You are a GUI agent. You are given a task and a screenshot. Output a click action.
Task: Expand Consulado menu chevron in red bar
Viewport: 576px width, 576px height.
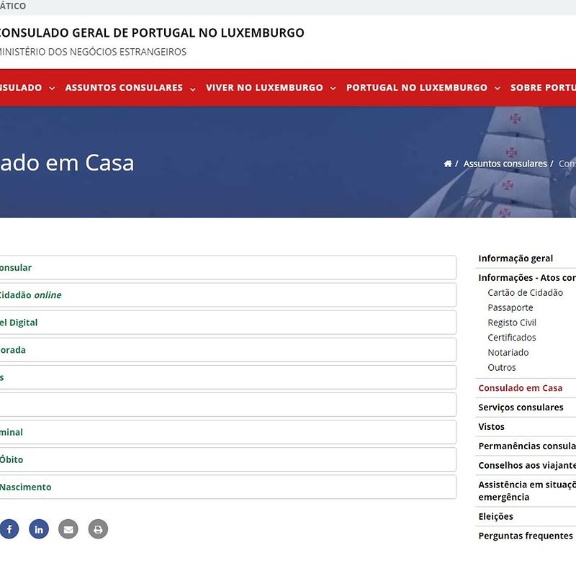(x=52, y=88)
